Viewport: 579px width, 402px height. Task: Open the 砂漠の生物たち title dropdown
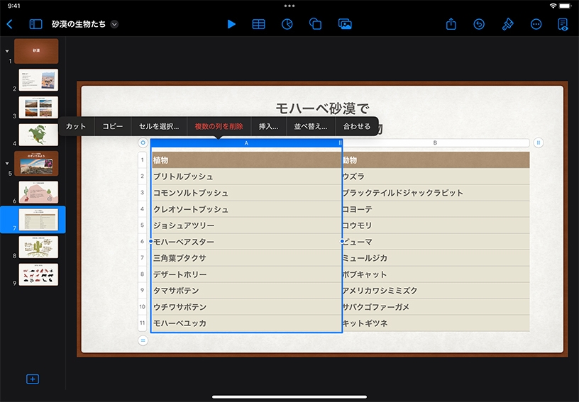coord(114,24)
